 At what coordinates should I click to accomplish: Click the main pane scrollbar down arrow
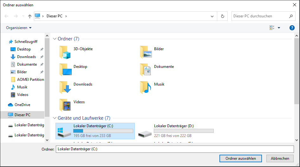coord(297,140)
